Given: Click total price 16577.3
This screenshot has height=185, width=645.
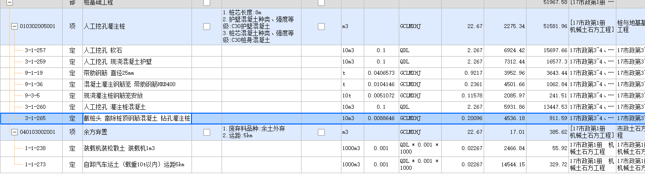Looking at the screenshot, I should tap(557, 62).
